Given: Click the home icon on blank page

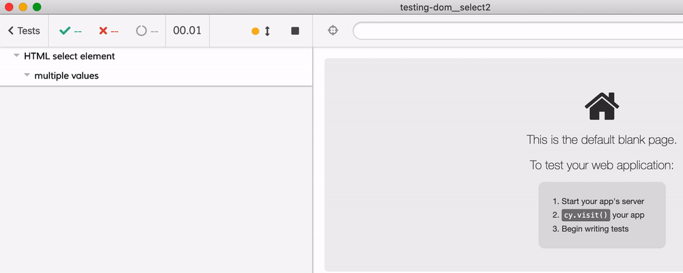Looking at the screenshot, I should [x=602, y=106].
